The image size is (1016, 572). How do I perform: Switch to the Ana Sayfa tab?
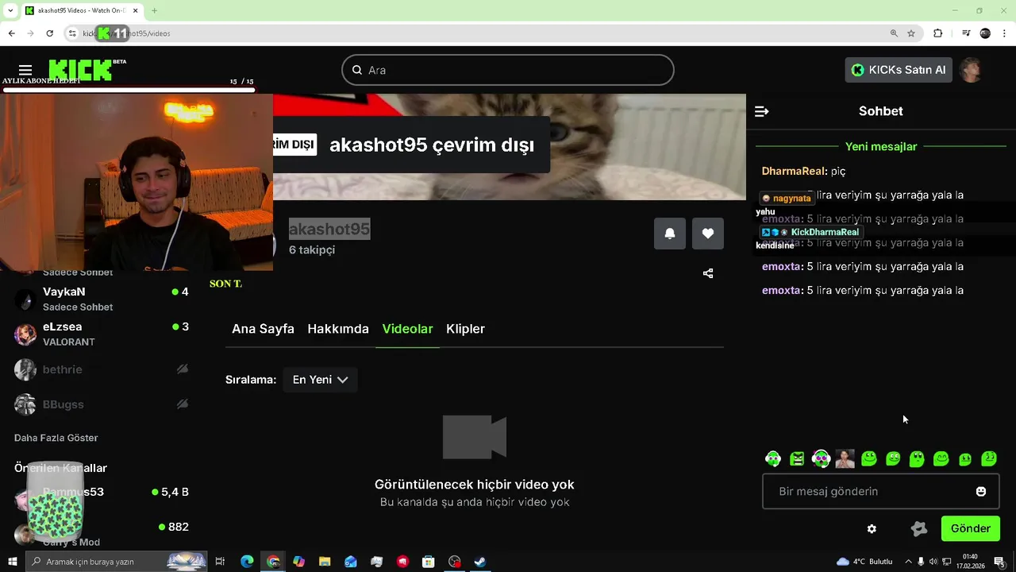pos(263,329)
